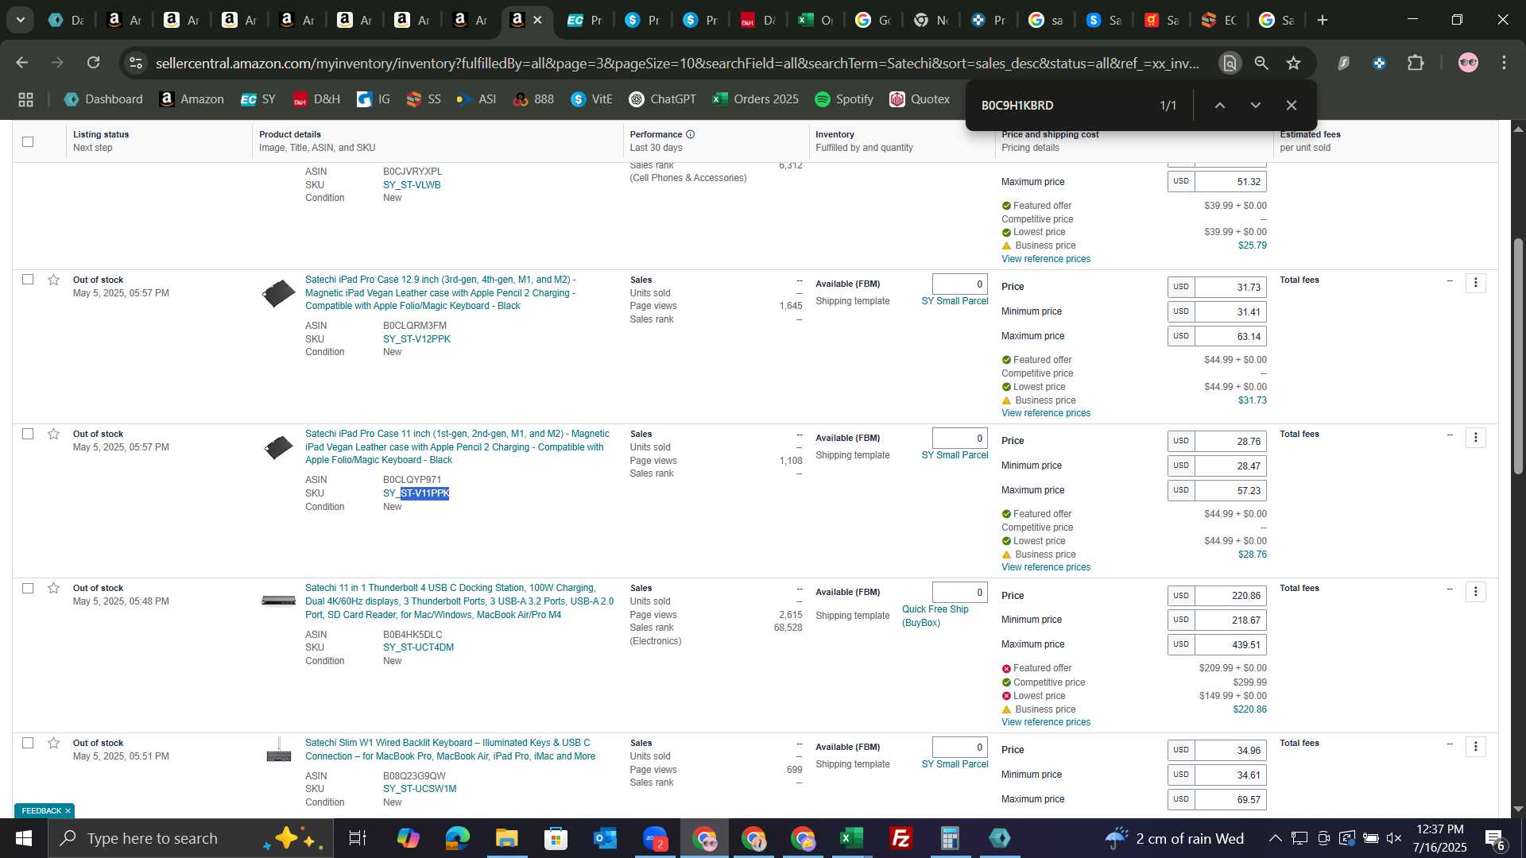Open Spotify bookmark

(x=844, y=99)
